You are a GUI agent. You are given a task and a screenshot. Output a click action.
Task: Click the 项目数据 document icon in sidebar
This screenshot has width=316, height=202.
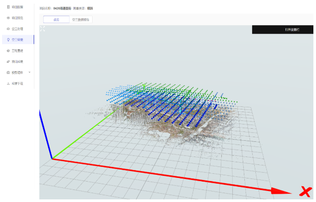tap(8, 7)
